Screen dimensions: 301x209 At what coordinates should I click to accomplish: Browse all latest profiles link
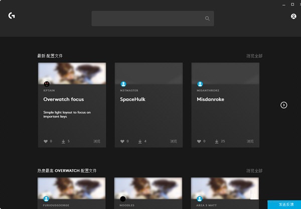click(254, 56)
